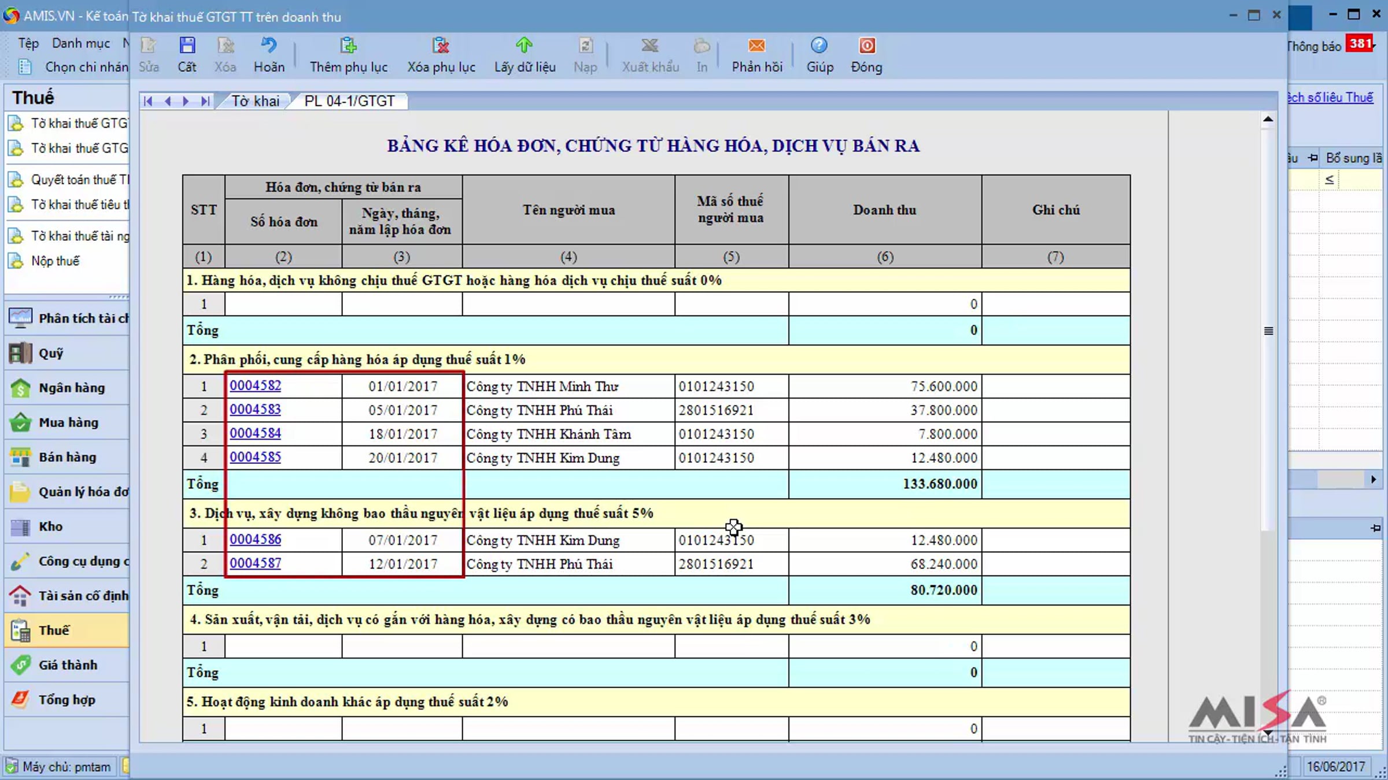Image resolution: width=1388 pixels, height=780 pixels.
Task: Jump to last page navigation arrow
Action: click(x=205, y=101)
